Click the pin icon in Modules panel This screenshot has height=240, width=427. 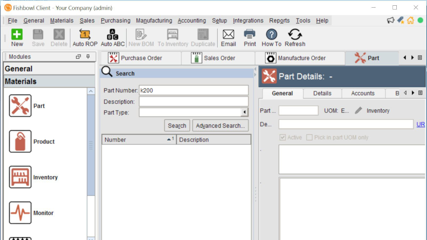88,56
